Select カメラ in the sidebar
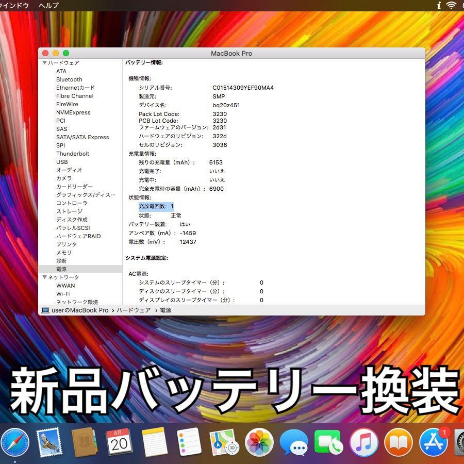This screenshot has width=464, height=464. click(64, 178)
